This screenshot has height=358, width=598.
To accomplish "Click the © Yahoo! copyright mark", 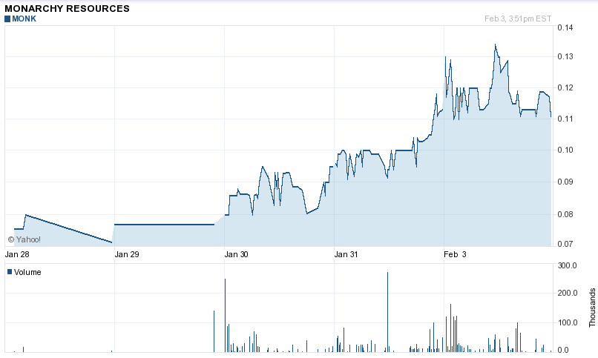I will point(24,239).
